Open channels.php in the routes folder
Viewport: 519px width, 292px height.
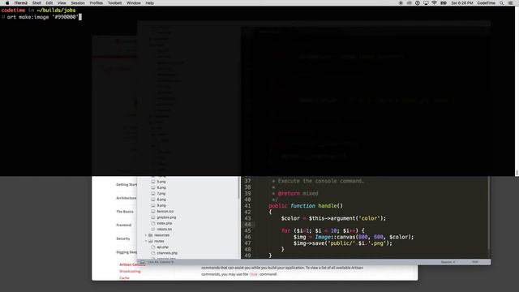(x=167, y=253)
